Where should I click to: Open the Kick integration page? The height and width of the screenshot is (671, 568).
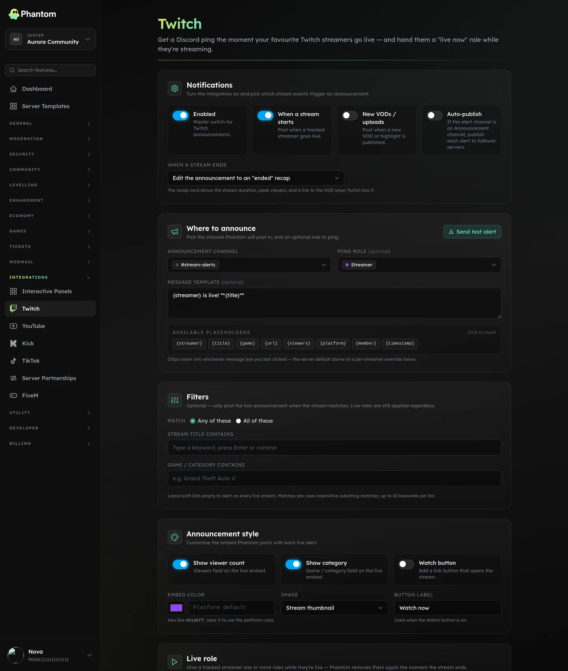click(x=50, y=343)
